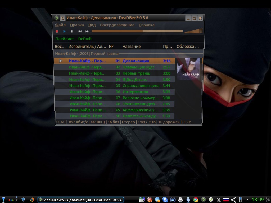Open the scissors clipboard tray icon
Image resolution: width=271 pixels, height=203 pixels.
(218, 200)
